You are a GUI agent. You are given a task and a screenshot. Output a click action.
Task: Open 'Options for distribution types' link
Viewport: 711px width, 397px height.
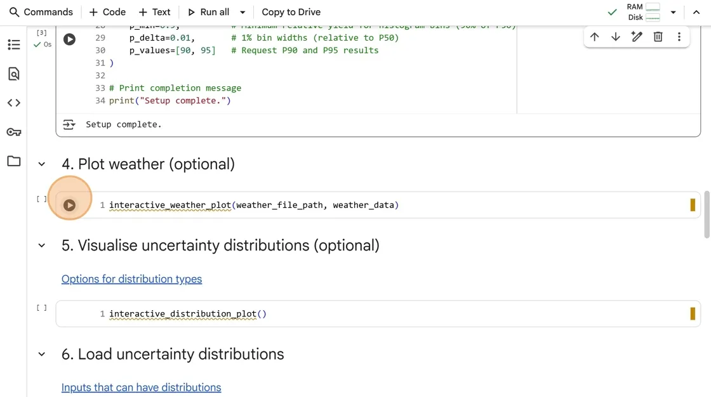pos(131,279)
